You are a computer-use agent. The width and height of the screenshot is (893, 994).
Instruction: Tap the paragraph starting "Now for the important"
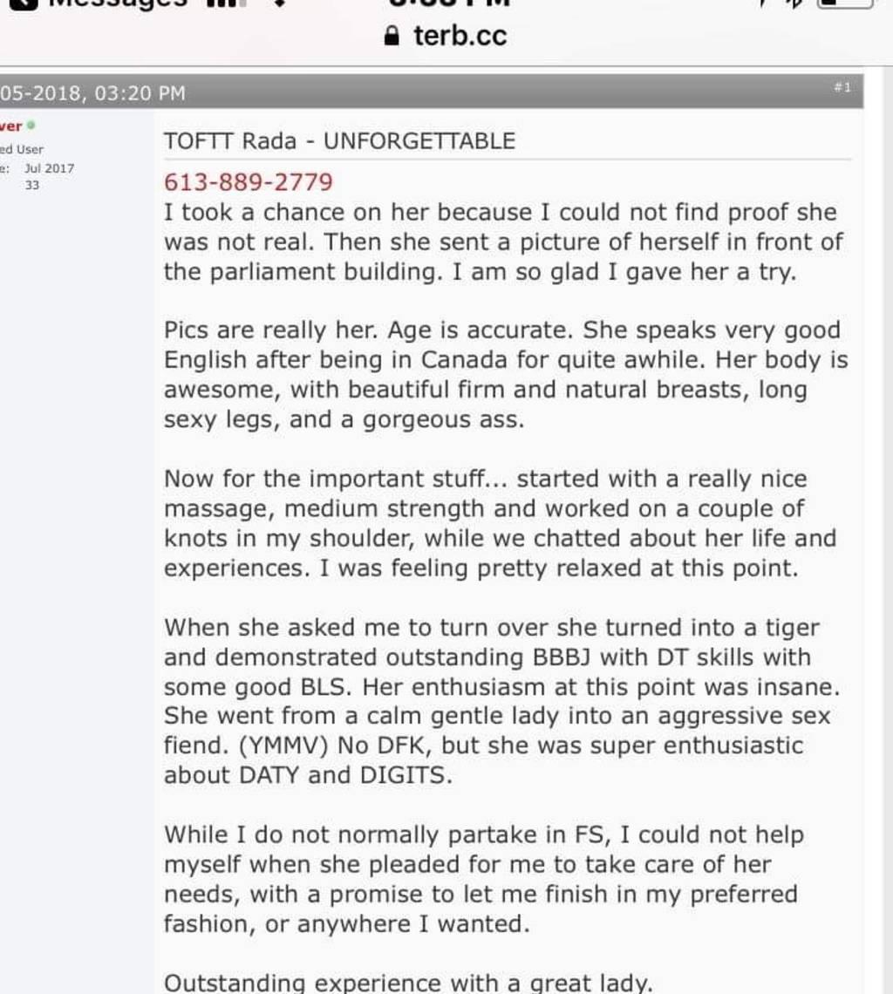(x=499, y=523)
